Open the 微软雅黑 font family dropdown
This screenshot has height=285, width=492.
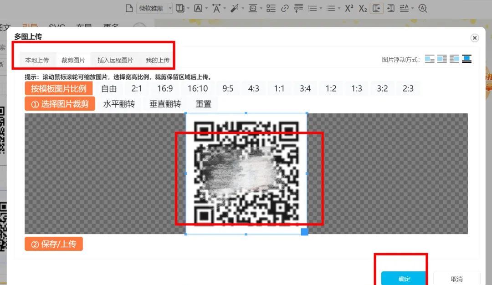click(x=155, y=8)
